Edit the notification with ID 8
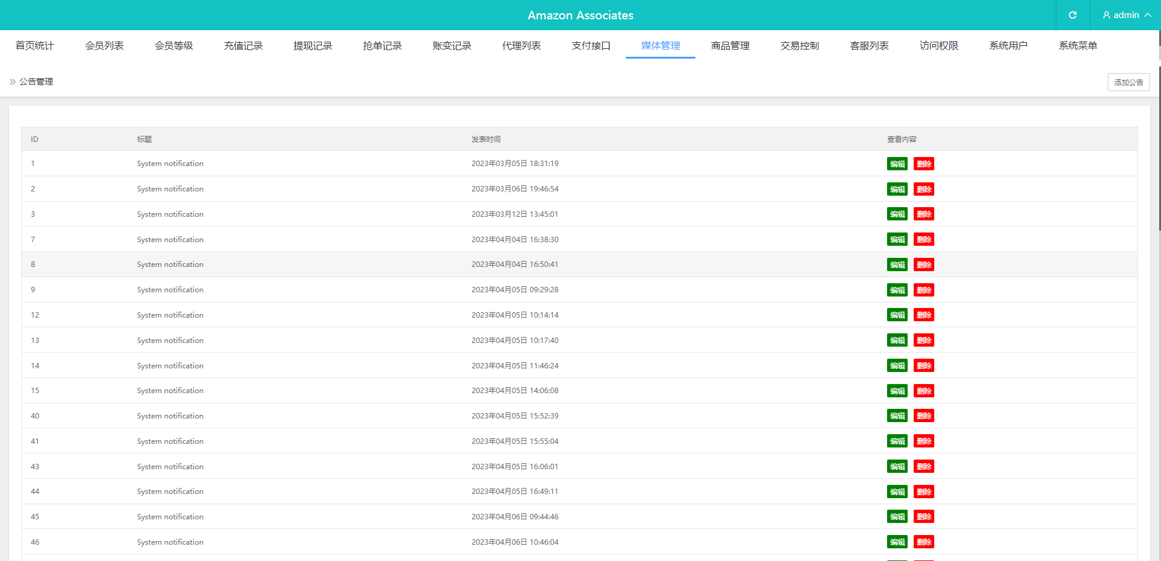The image size is (1161, 561). coord(897,265)
